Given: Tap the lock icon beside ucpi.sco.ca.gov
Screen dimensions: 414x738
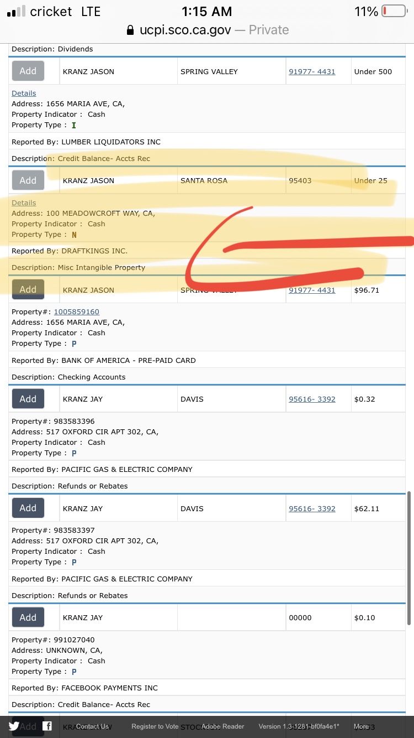Looking at the screenshot, I should pyautogui.click(x=130, y=30).
